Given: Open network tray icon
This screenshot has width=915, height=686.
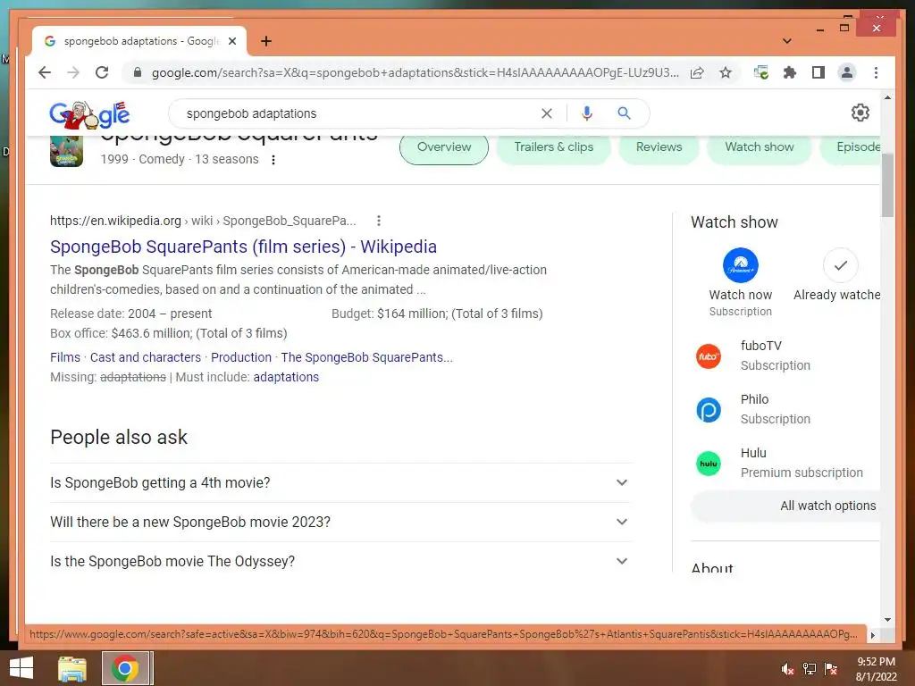Looking at the screenshot, I should (810, 669).
